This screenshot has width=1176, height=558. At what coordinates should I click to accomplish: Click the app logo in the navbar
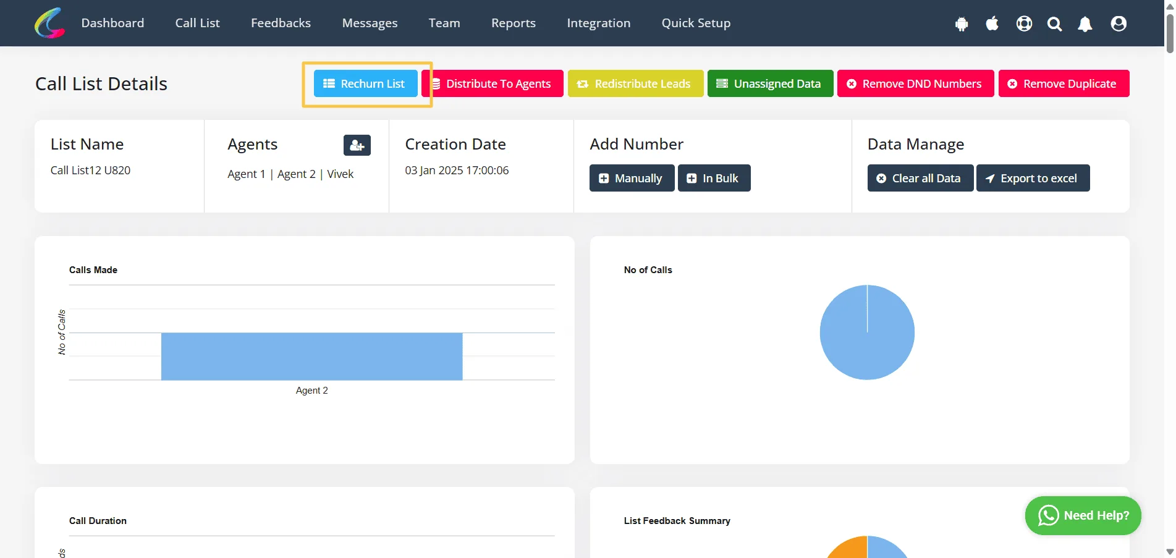pyautogui.click(x=49, y=23)
